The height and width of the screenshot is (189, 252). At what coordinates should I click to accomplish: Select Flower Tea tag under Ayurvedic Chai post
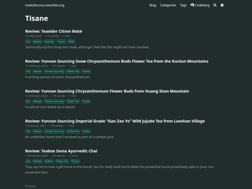62,161
